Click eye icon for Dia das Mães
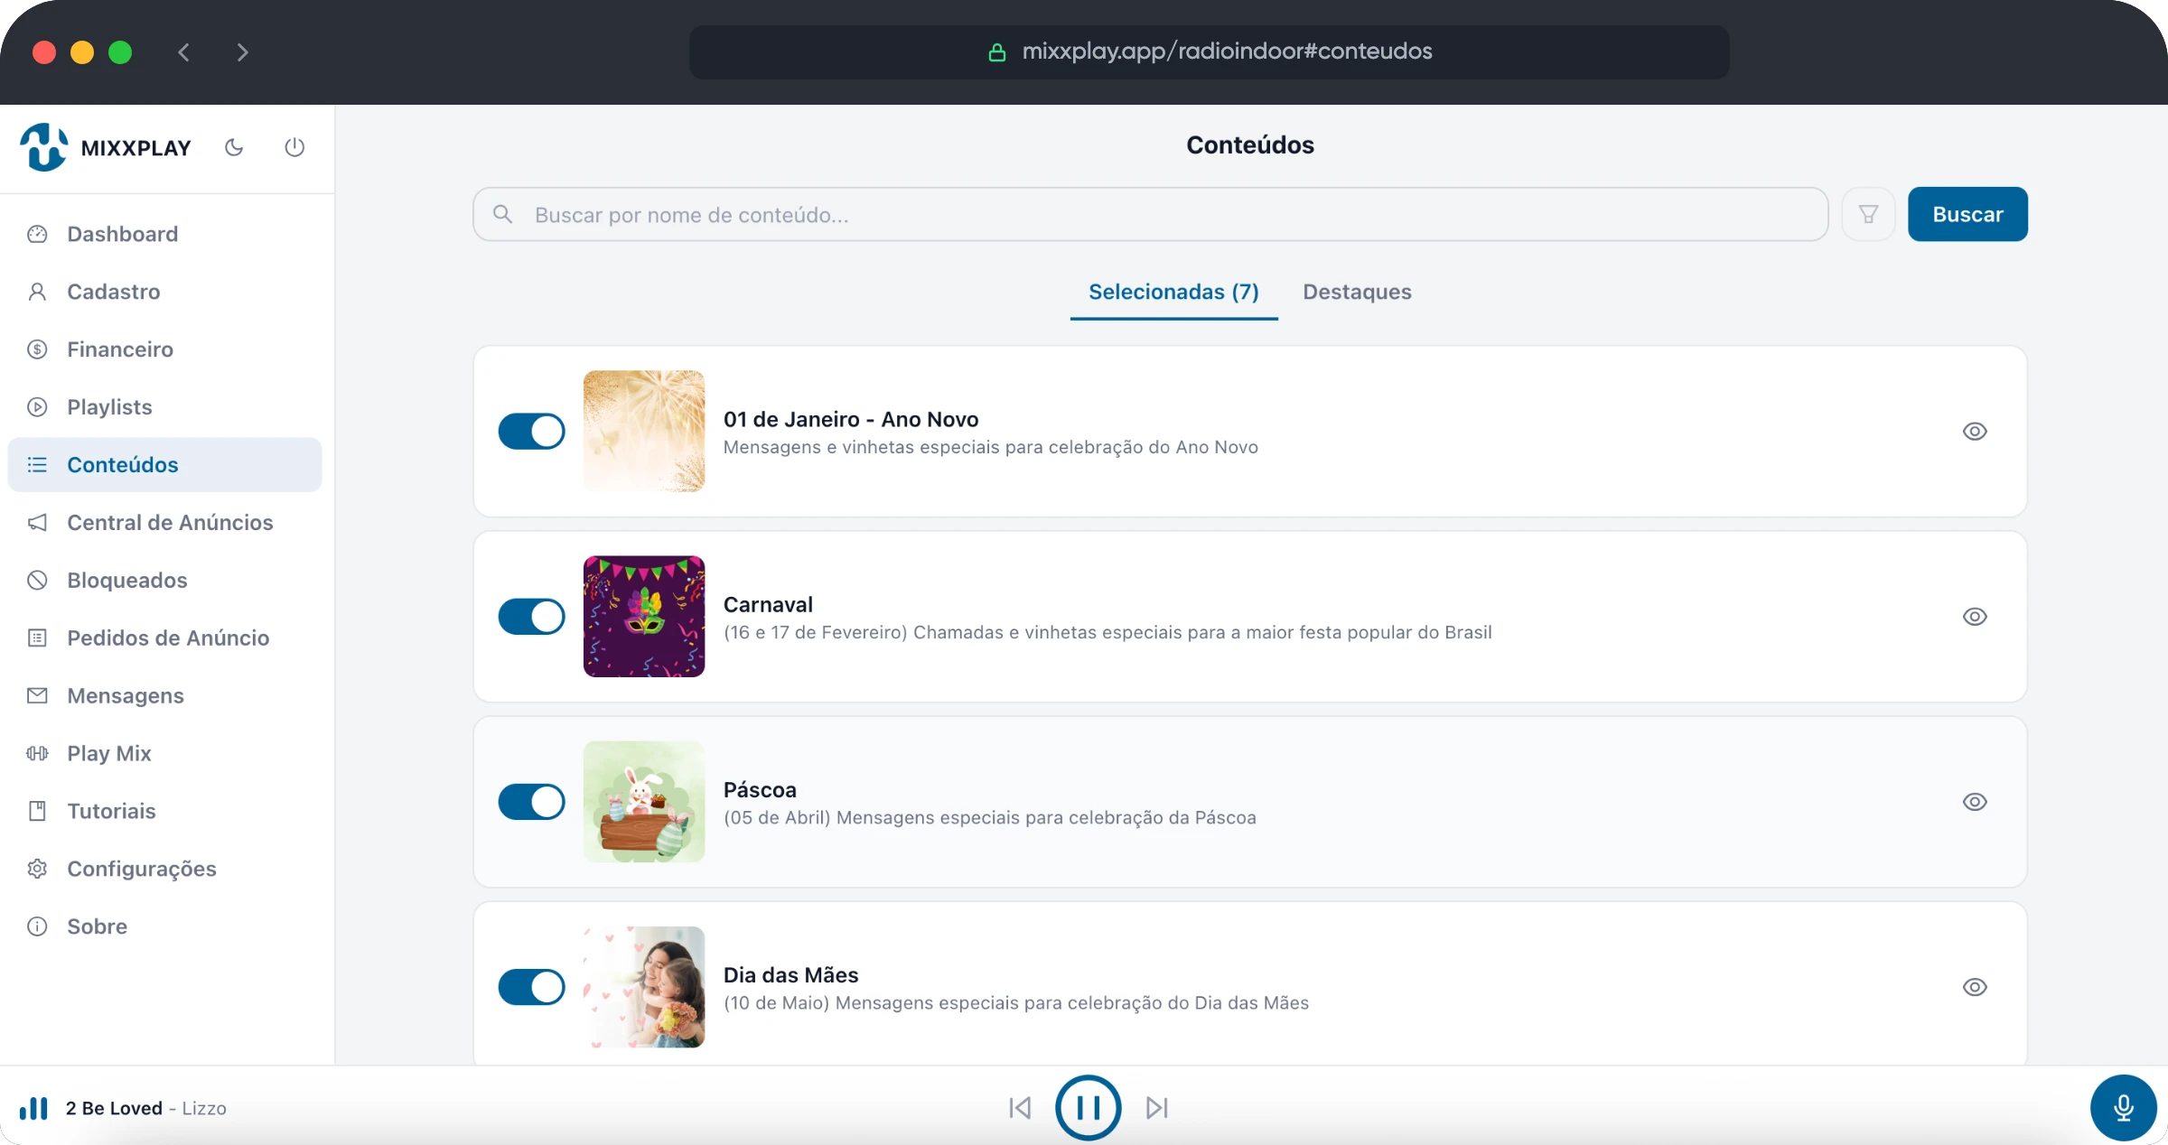Image resolution: width=2168 pixels, height=1145 pixels. (1975, 987)
